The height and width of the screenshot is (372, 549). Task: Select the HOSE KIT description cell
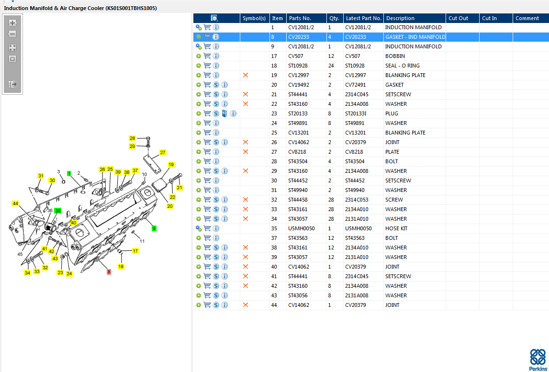point(396,228)
